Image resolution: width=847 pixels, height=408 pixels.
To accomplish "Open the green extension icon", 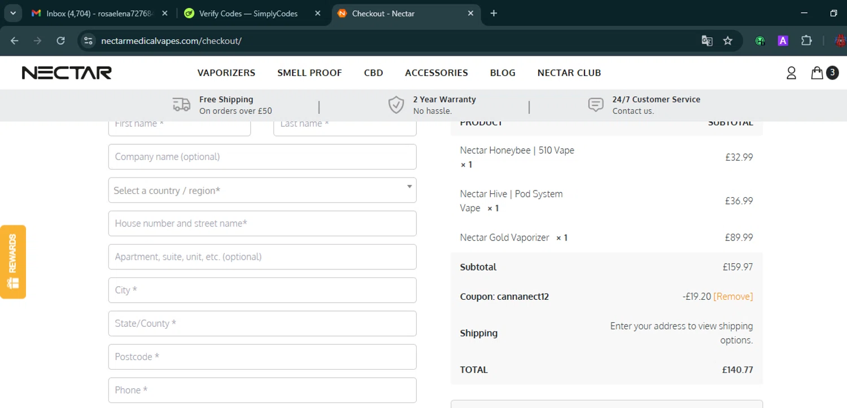I will pos(760,41).
